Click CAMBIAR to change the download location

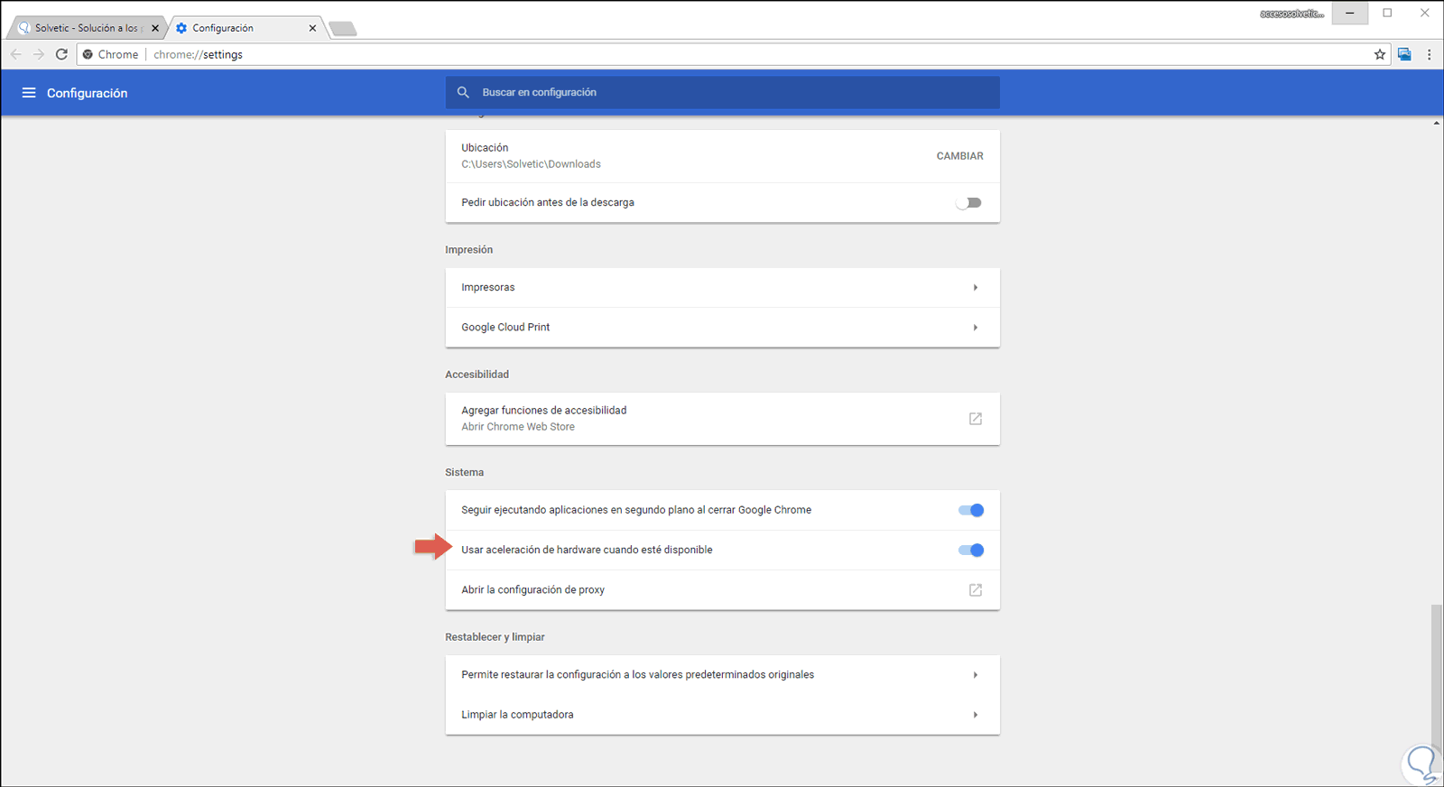point(959,156)
